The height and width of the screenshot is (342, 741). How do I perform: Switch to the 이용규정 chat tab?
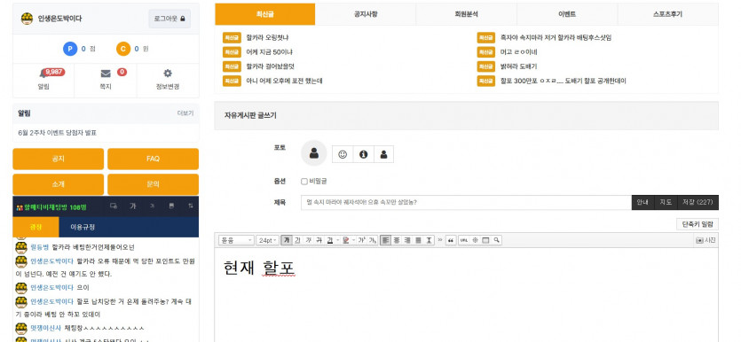coord(83,227)
